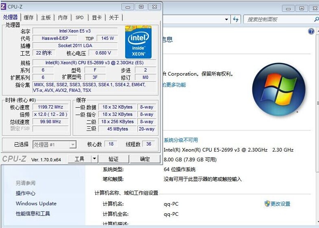Click the empty 额定 FSB field
319x228 pixels.
(50, 129)
